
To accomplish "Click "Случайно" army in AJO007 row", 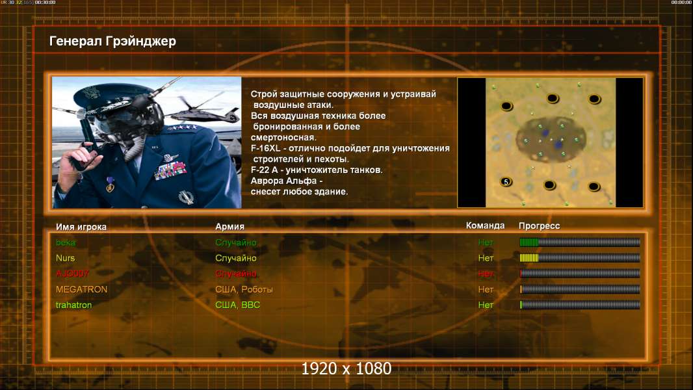I will coord(236,274).
